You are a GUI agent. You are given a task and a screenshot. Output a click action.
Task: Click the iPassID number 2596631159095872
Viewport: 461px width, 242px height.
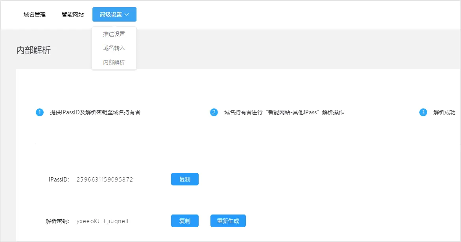[105, 180]
